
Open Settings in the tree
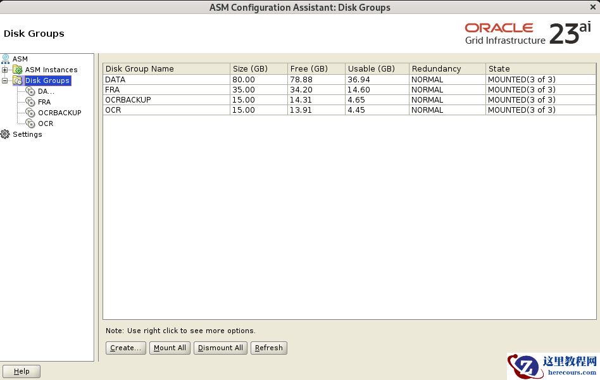[27, 134]
